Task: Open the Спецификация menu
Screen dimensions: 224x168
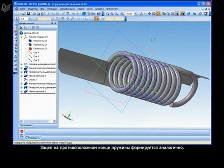Action: (x=67, y=9)
